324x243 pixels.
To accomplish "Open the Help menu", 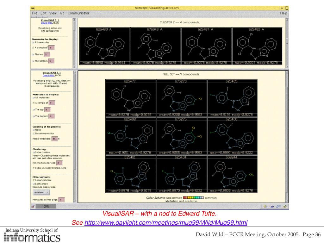I will [x=283, y=13].
